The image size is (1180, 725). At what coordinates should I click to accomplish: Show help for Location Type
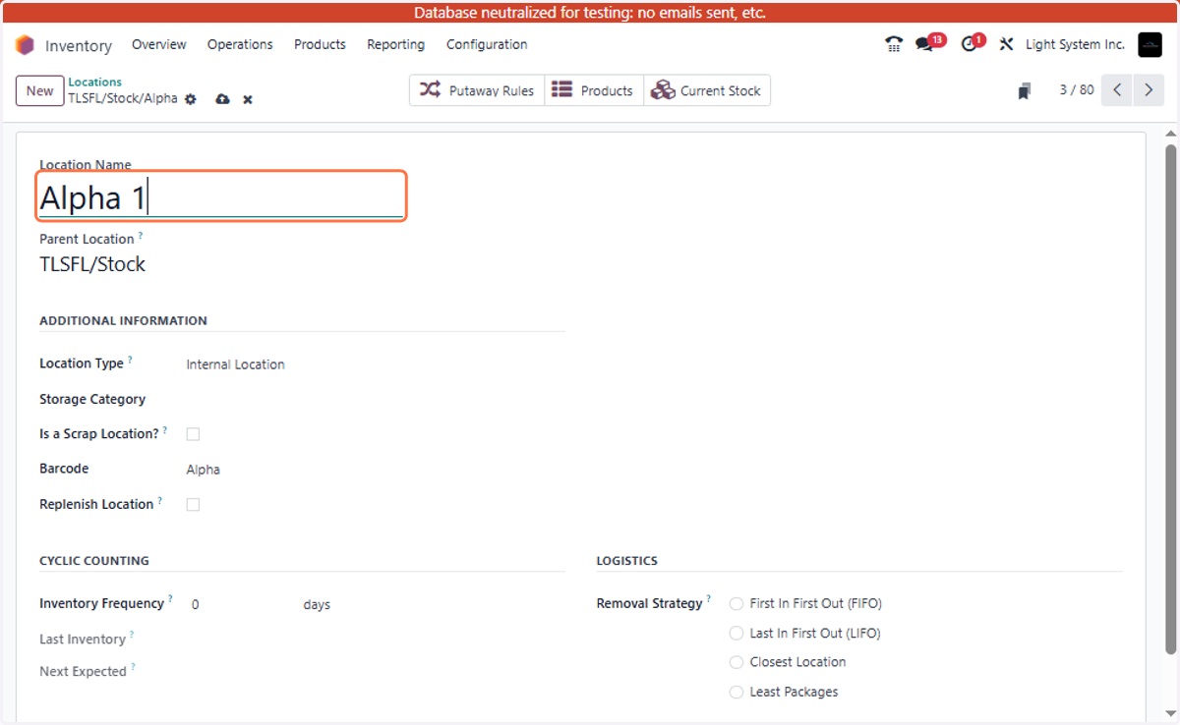tap(130, 360)
